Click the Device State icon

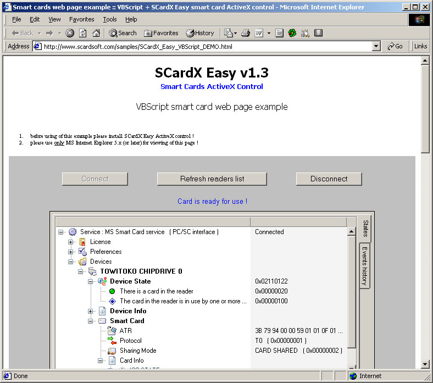pos(102,281)
